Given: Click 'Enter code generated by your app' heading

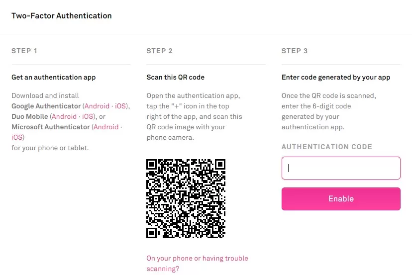Looking at the screenshot, I should [x=336, y=77].
